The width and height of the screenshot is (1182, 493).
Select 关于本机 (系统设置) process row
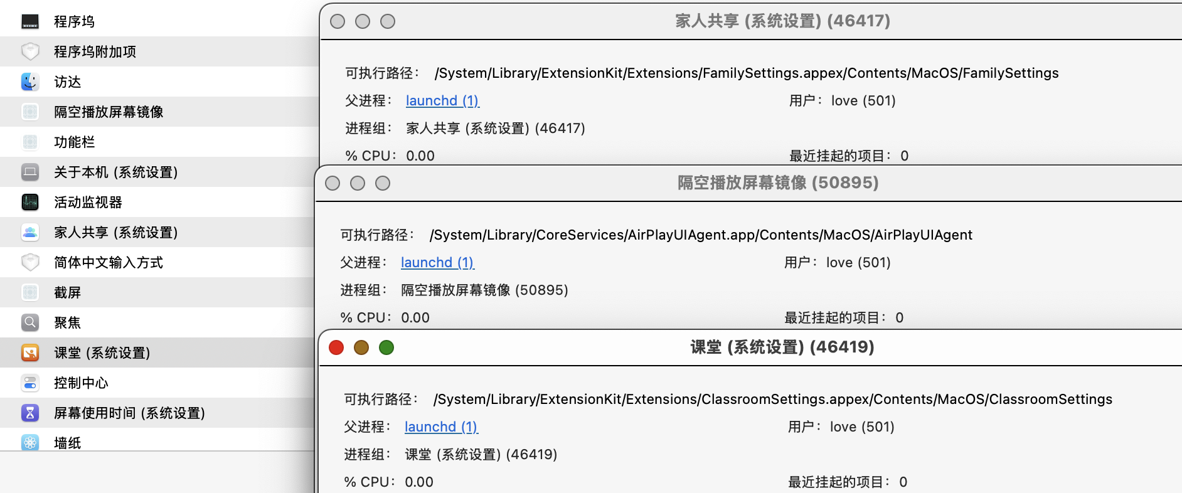pyautogui.click(x=116, y=172)
